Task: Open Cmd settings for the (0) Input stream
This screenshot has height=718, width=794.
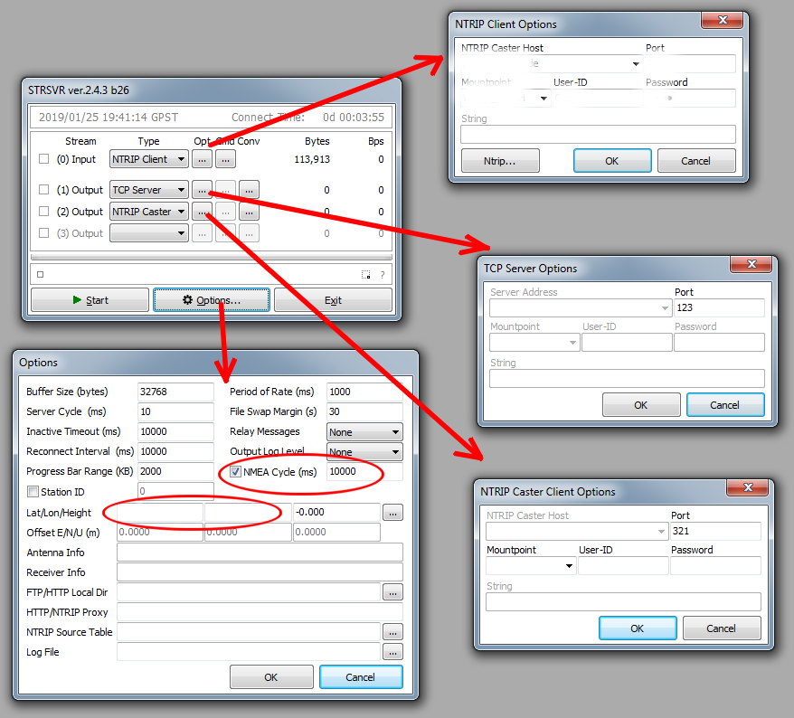Action: coord(226,159)
